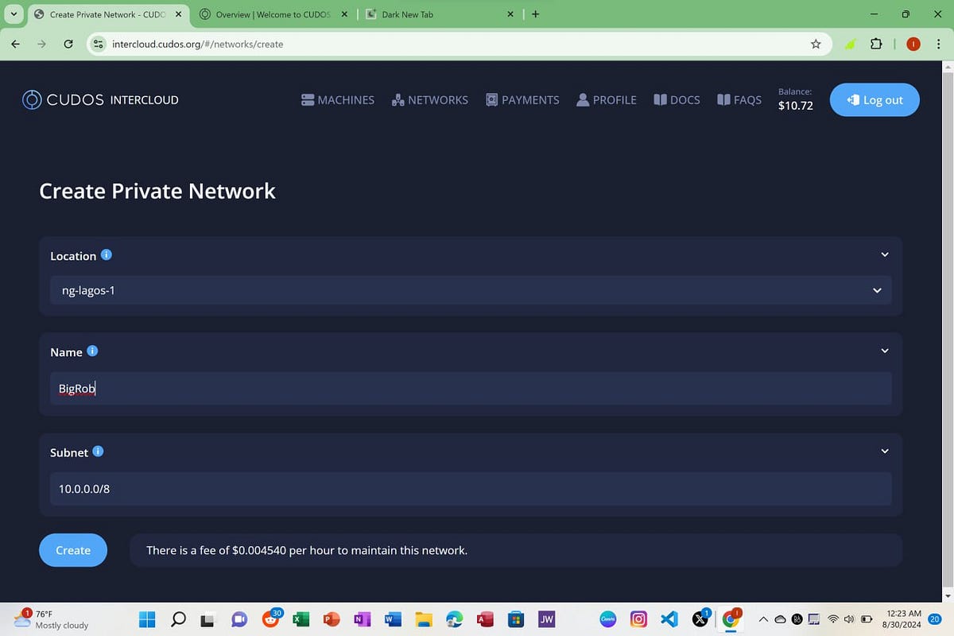Click the Log out button
The height and width of the screenshot is (636, 954).
[x=874, y=99]
